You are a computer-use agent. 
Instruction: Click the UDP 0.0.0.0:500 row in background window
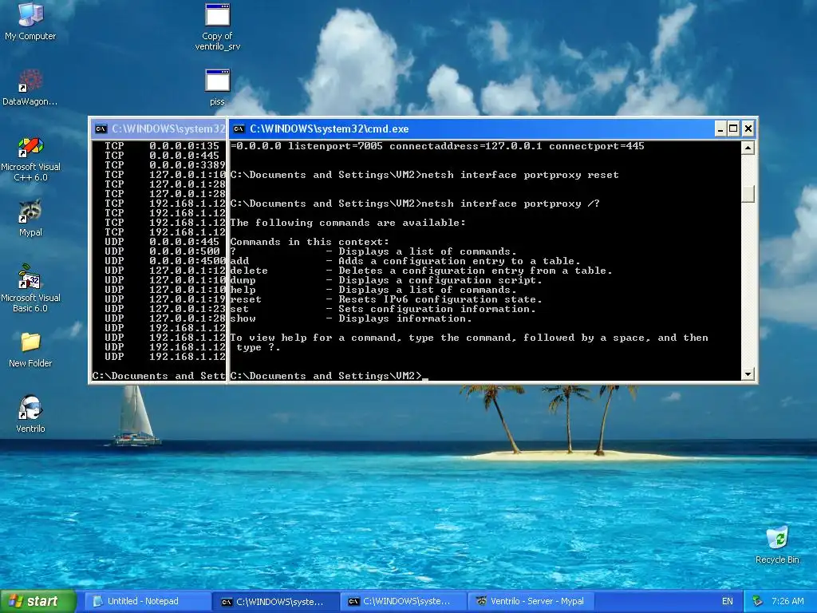[161, 251]
